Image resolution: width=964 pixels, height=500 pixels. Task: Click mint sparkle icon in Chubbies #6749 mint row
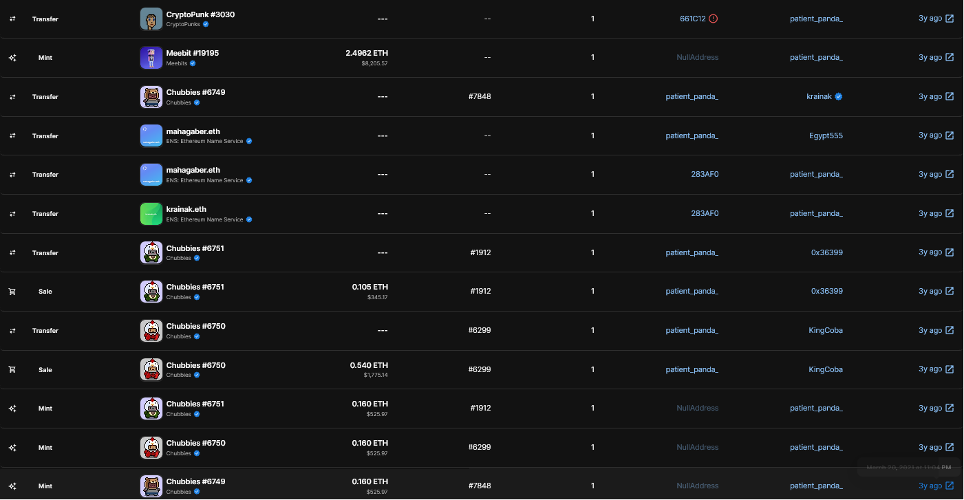click(12, 486)
